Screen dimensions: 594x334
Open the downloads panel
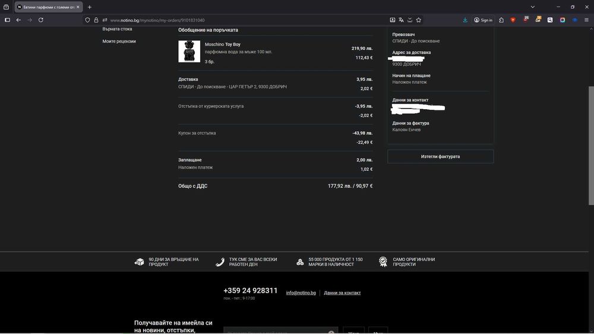coord(465,20)
